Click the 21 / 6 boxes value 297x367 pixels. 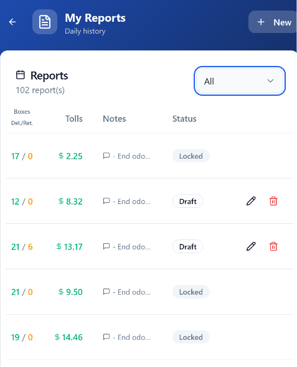[x=22, y=247]
